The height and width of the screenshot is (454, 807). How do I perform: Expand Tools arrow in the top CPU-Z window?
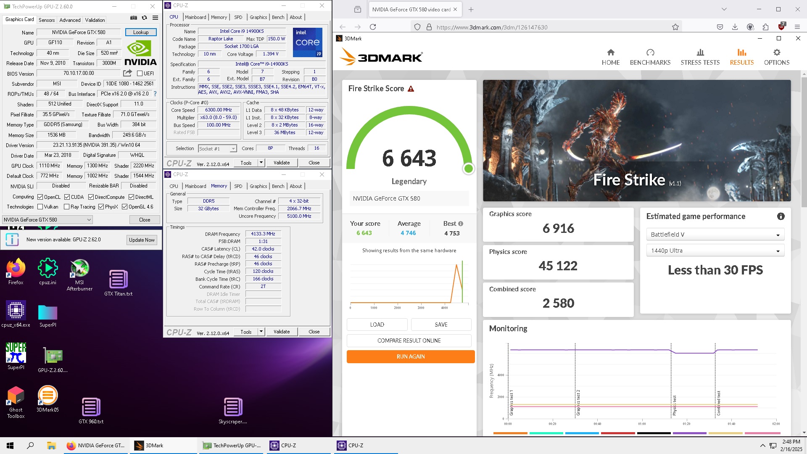[x=261, y=163]
